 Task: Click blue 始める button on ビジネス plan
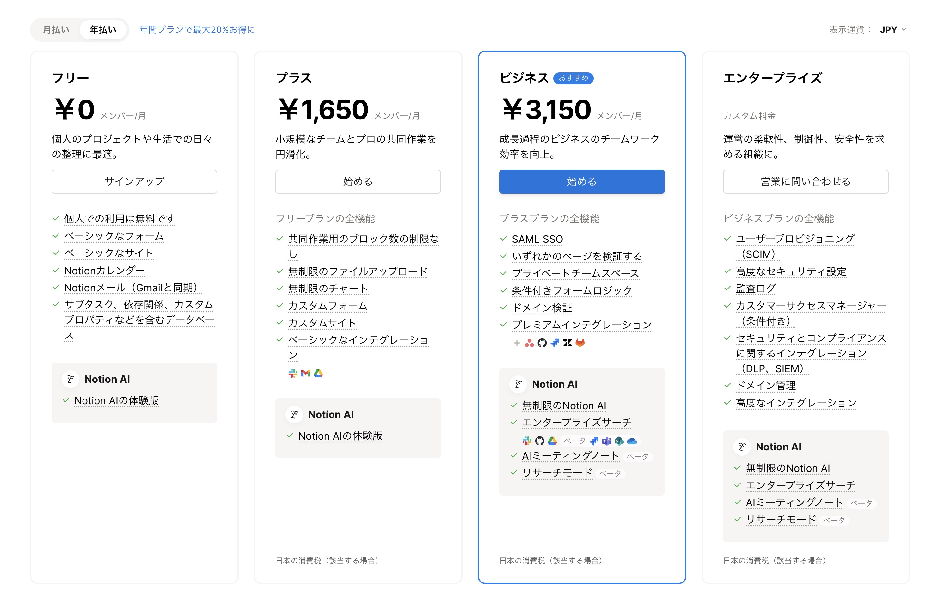click(x=582, y=181)
